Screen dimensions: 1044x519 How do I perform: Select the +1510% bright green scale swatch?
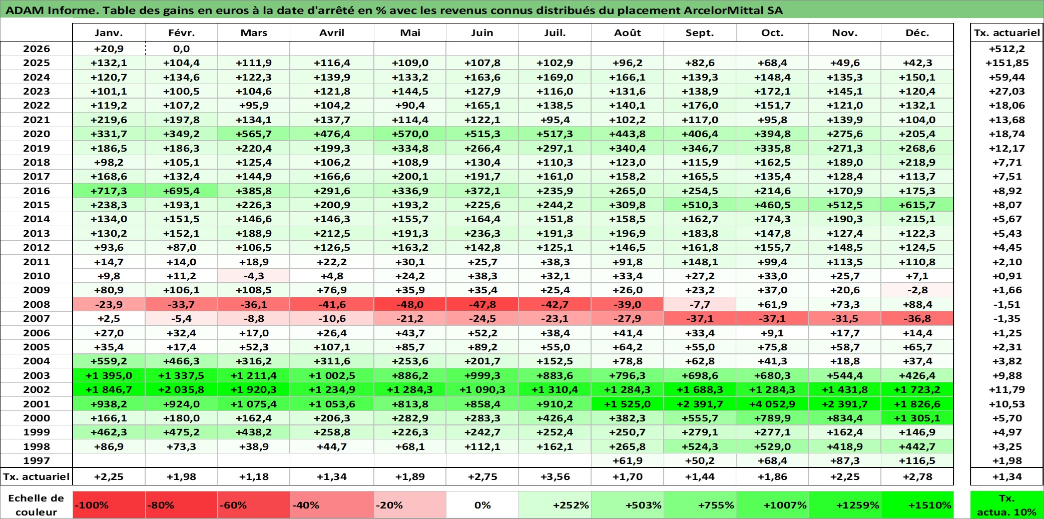click(917, 504)
